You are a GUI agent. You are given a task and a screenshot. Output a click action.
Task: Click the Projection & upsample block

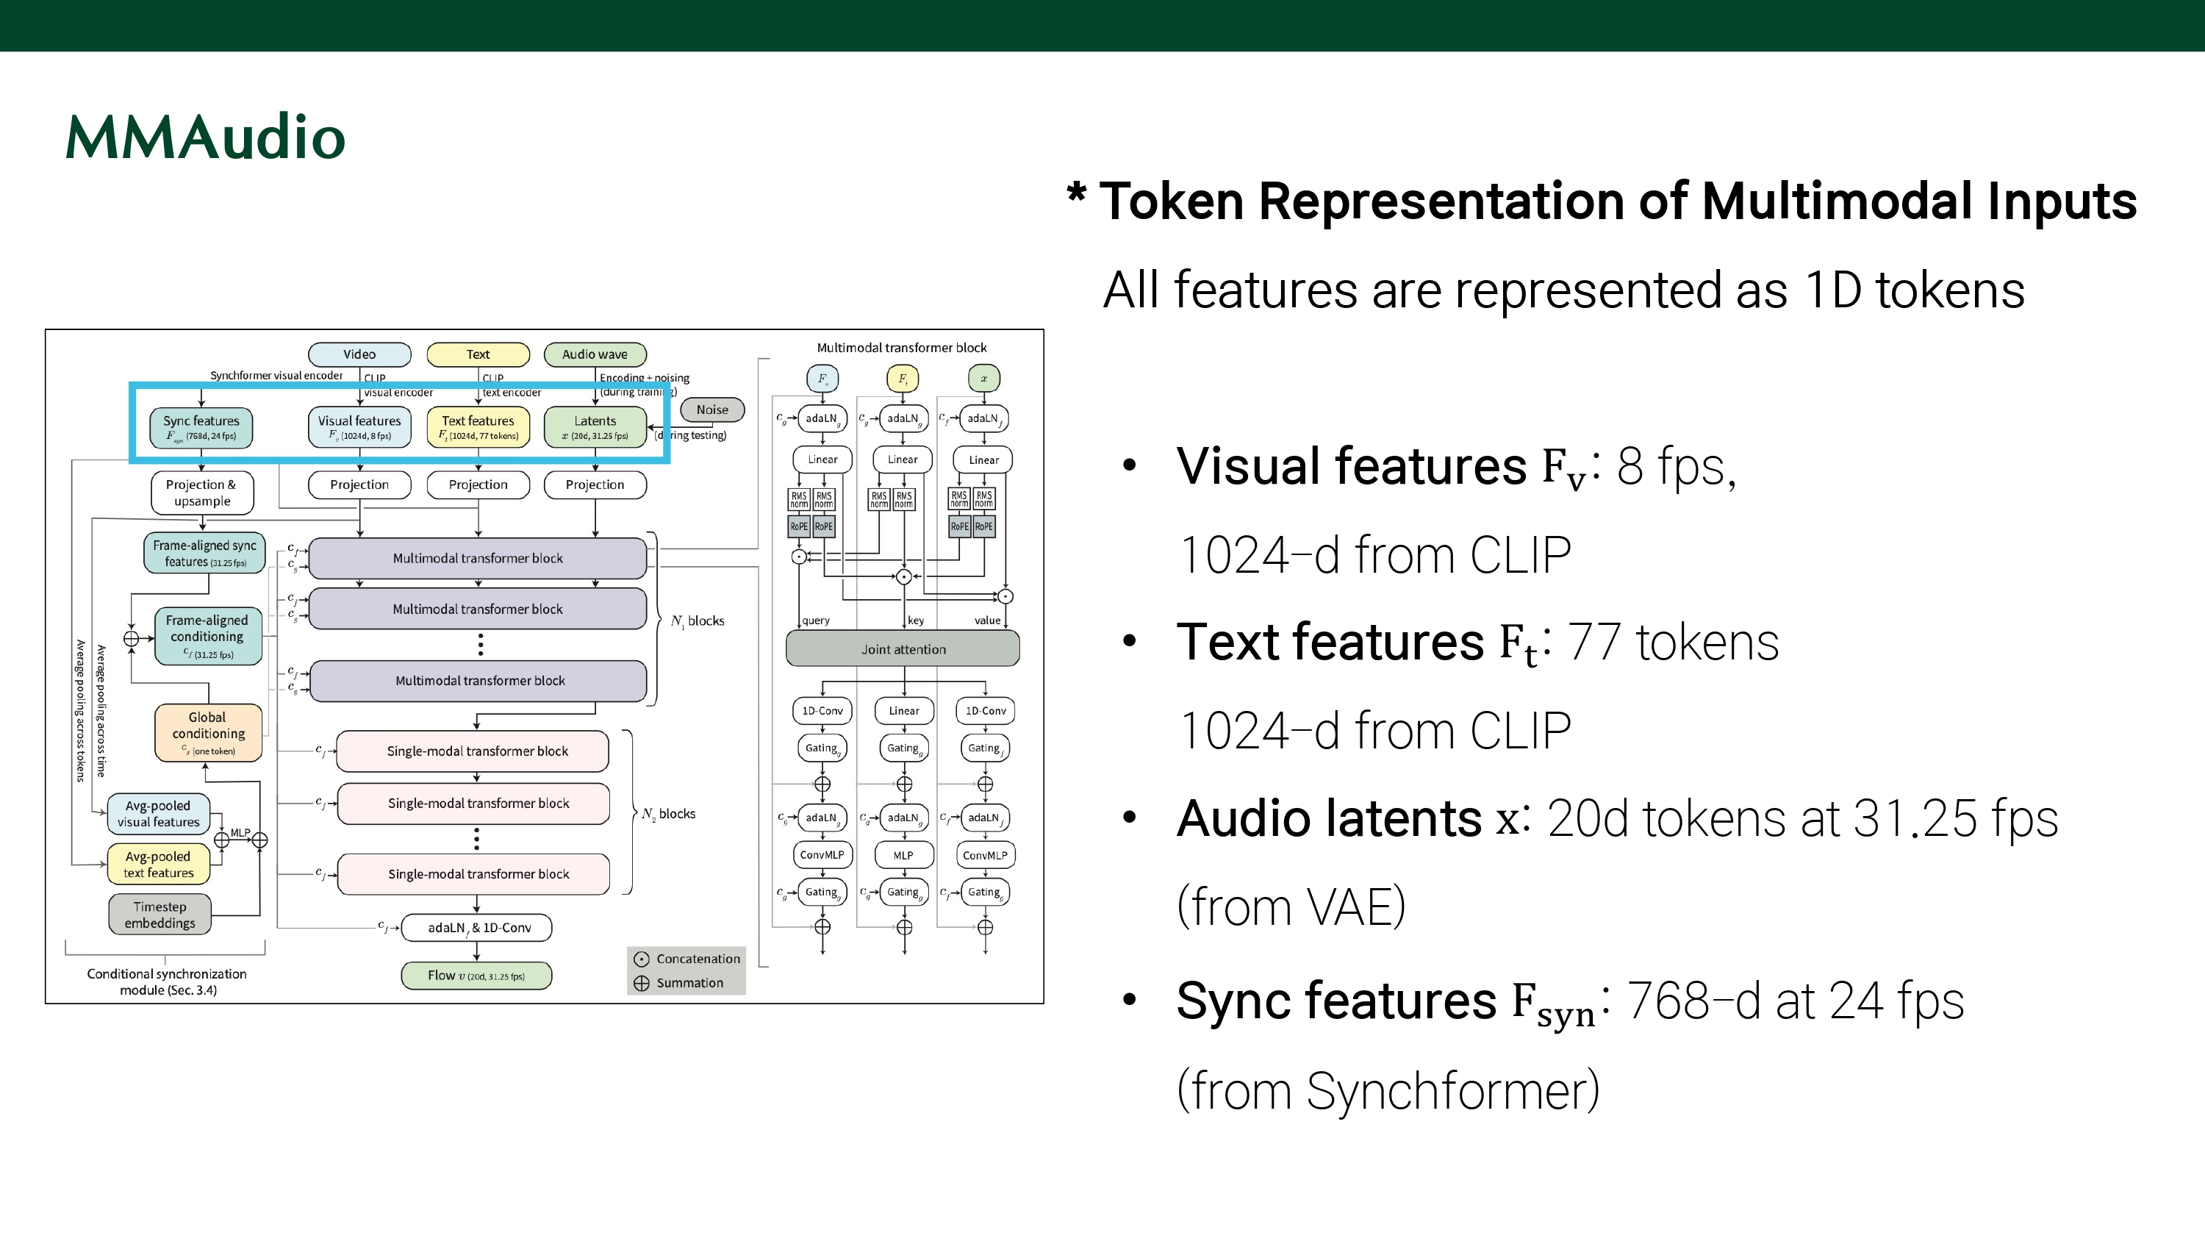[202, 493]
